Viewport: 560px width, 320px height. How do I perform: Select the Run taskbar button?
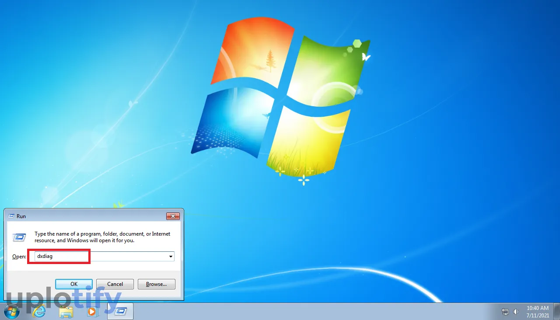(x=120, y=311)
